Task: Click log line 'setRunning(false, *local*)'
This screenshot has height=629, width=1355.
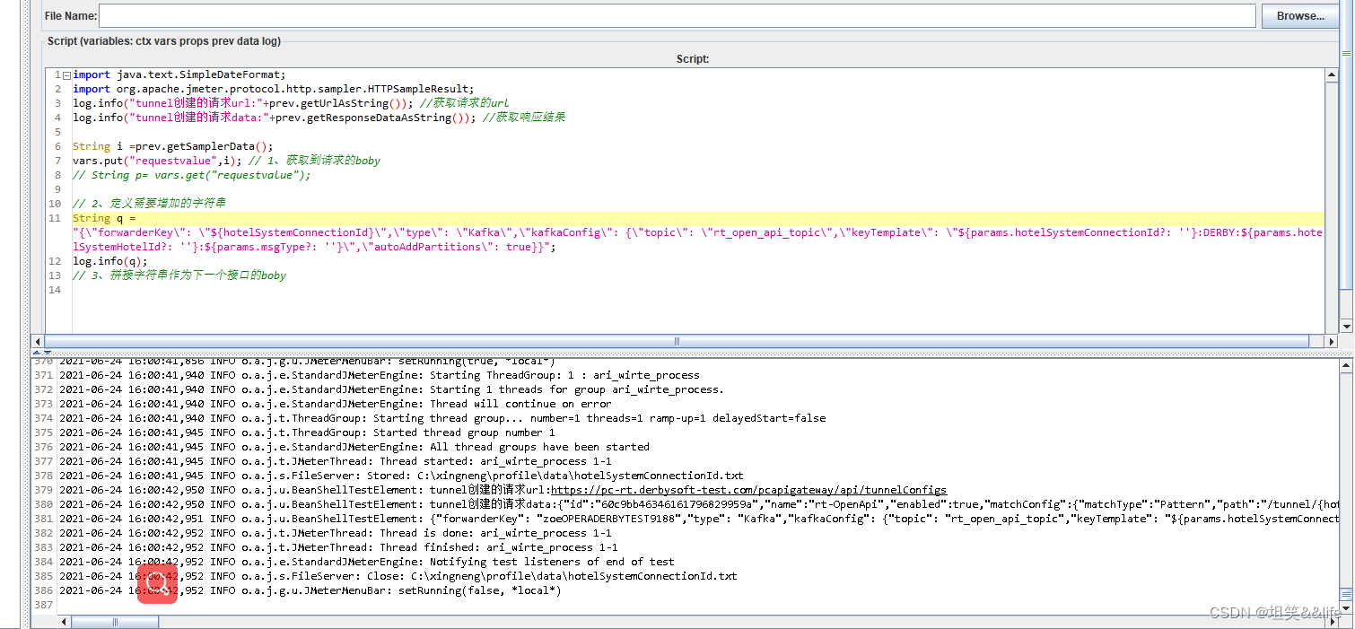Action: click(x=310, y=590)
